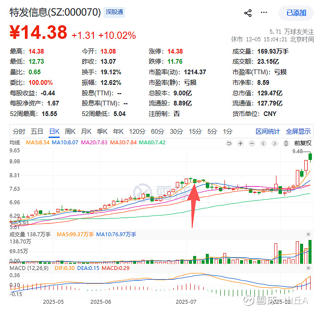
Task: Click the MA5:8.54 moving average label
Action: [x=38, y=143]
